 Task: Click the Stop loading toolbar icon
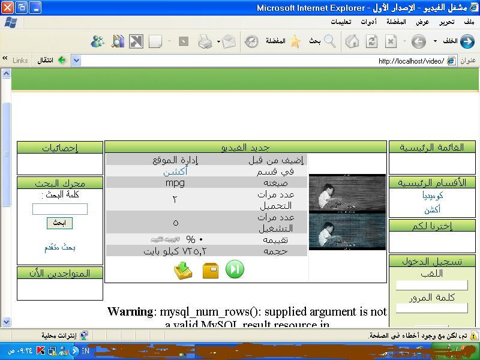tap(391, 41)
